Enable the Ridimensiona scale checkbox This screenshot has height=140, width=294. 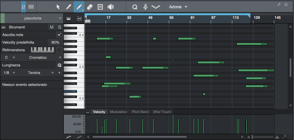coord(59,50)
